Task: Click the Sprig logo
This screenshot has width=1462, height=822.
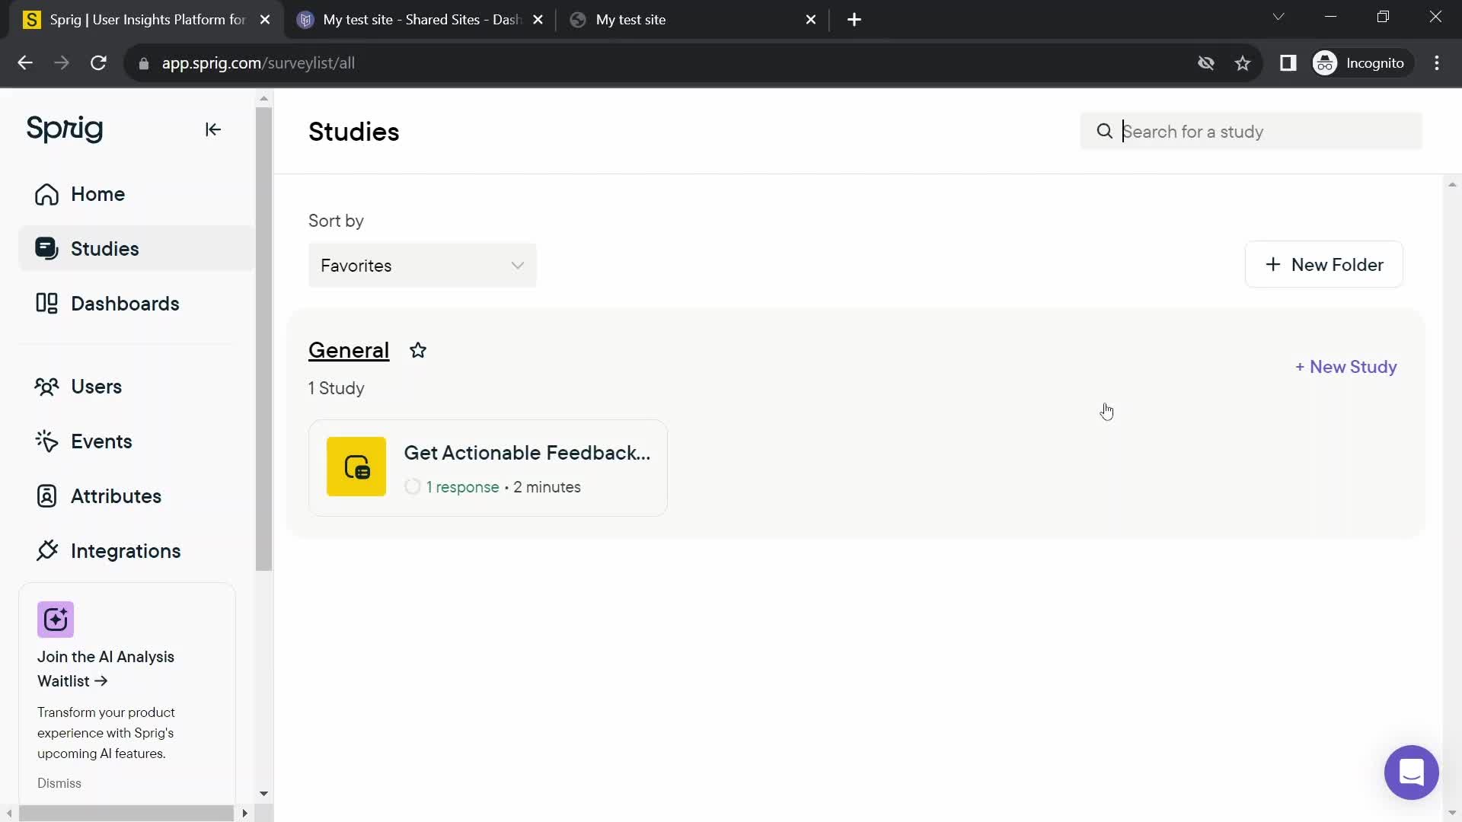Action: (65, 129)
